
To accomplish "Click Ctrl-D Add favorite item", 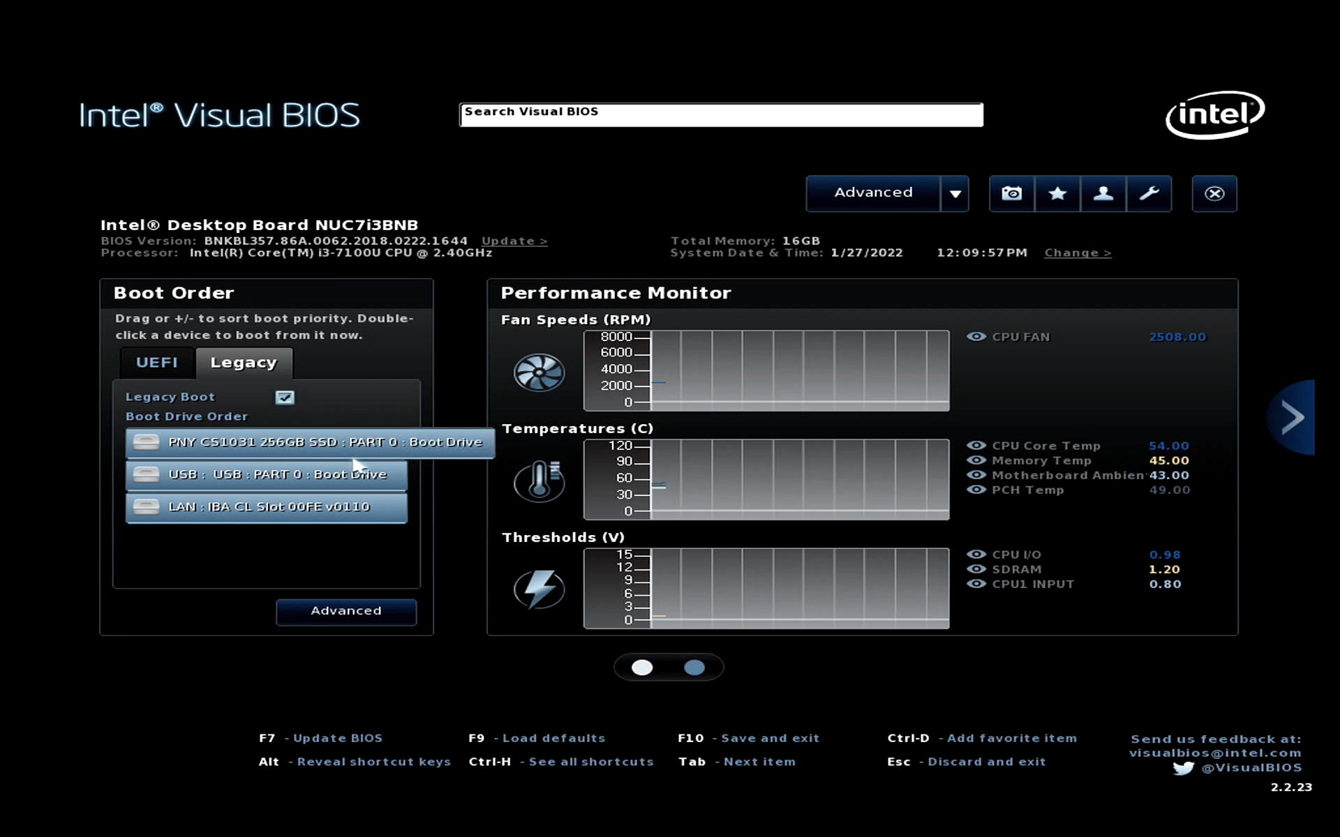I will (982, 738).
